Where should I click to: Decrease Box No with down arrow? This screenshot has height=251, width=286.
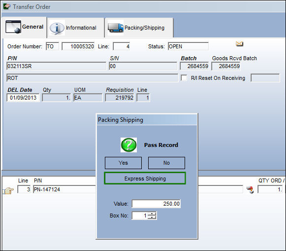point(152,217)
